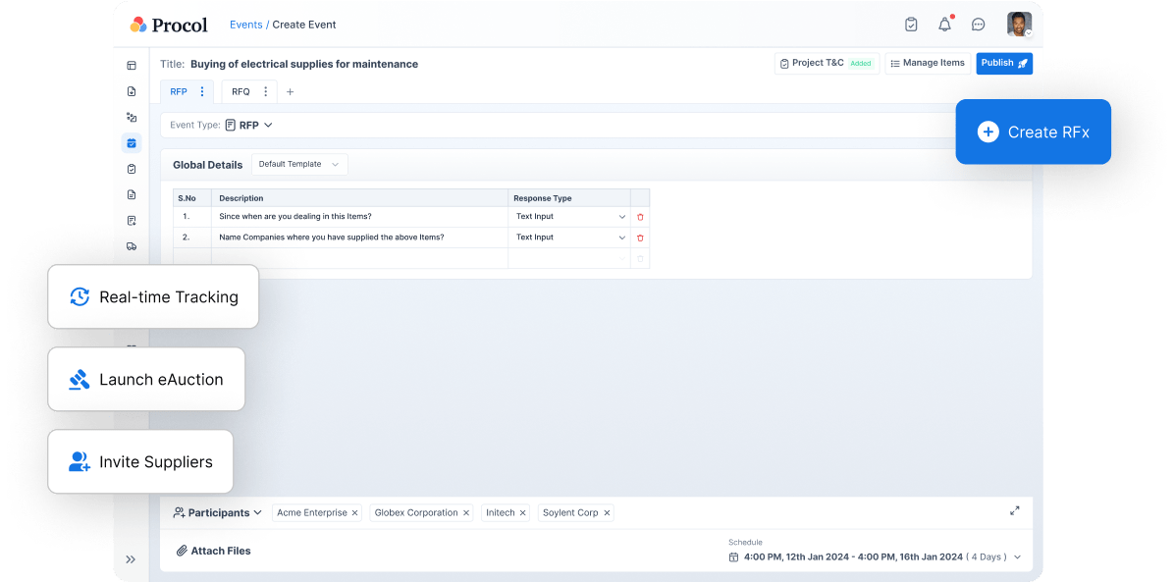Click the delivery truck icon in the sidebar
1175x582 pixels.
(x=132, y=246)
